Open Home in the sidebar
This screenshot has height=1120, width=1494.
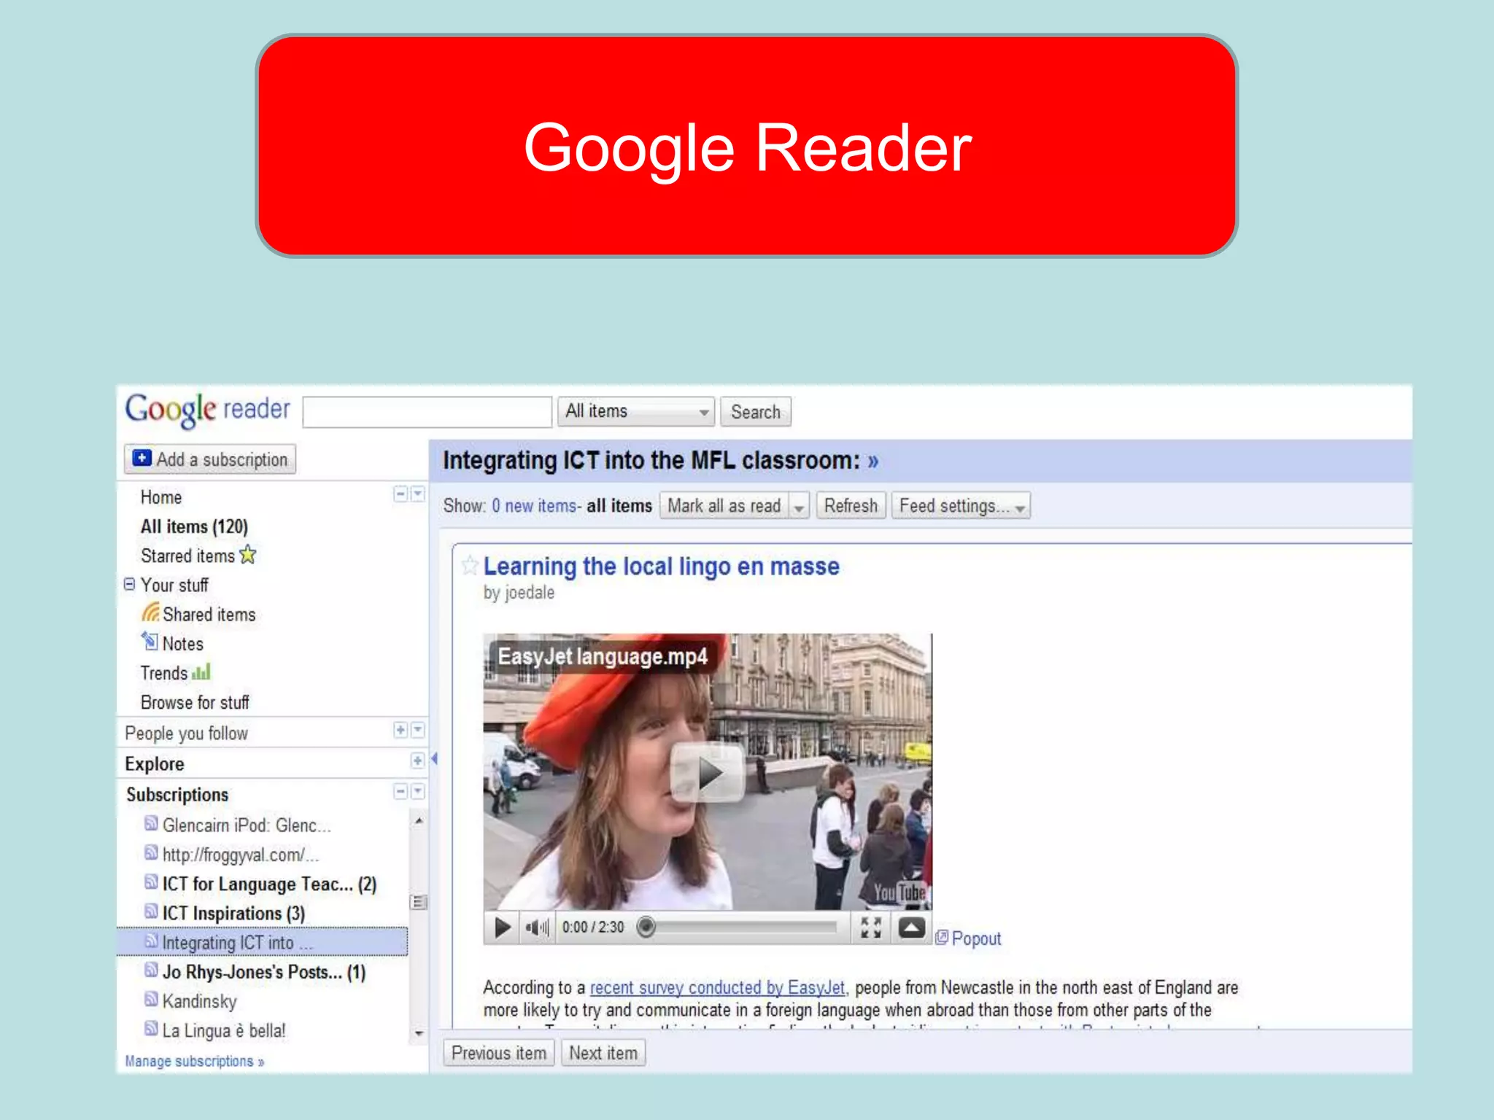pos(161,497)
